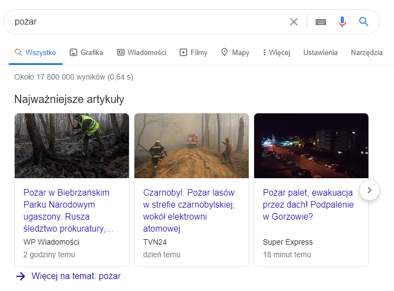Click the Mapy pin icon
This screenshot has height=291, width=394.
[224, 53]
